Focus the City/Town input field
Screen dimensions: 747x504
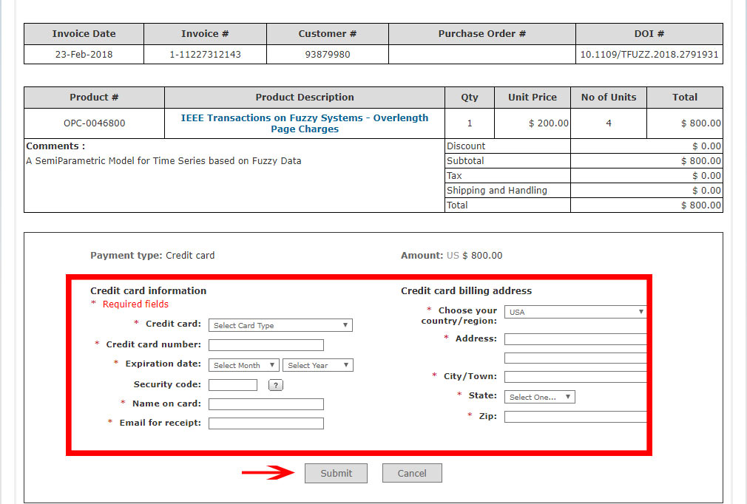click(575, 377)
